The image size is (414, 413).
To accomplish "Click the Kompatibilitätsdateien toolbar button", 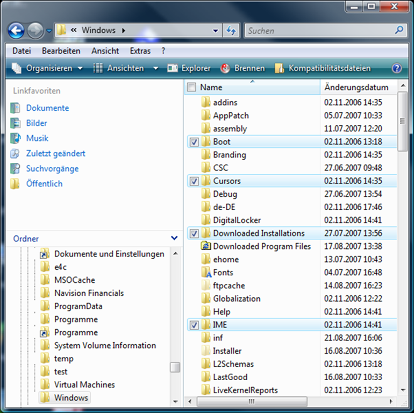I will click(x=323, y=68).
